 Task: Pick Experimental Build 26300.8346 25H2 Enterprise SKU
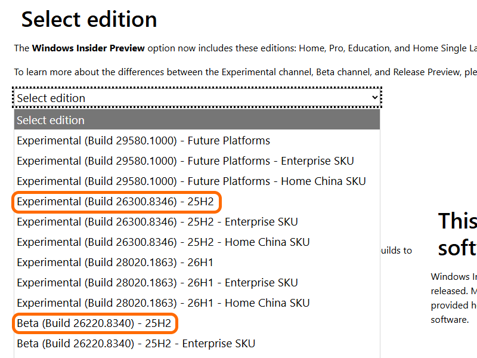(x=197, y=221)
